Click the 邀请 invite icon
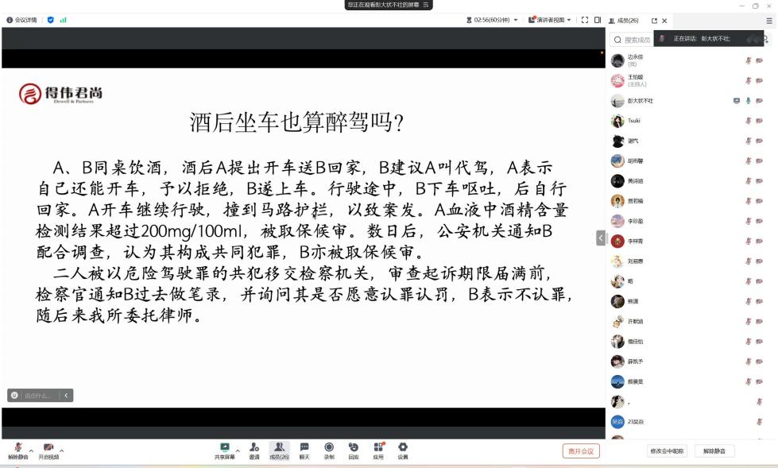 pyautogui.click(x=254, y=451)
